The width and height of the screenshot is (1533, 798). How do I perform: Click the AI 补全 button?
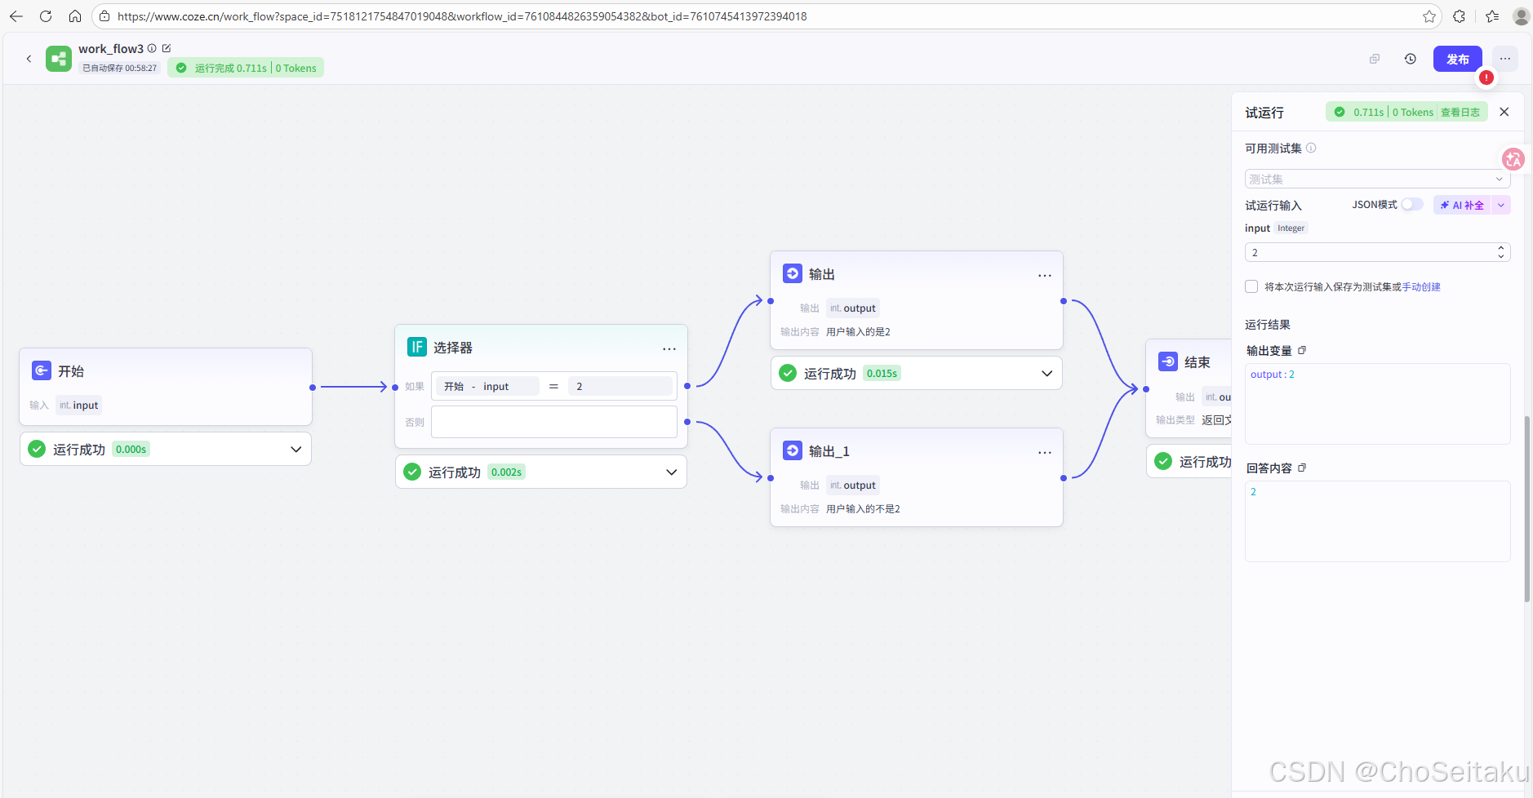tap(1462, 205)
